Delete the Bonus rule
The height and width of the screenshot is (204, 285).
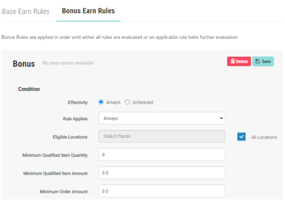tap(239, 62)
